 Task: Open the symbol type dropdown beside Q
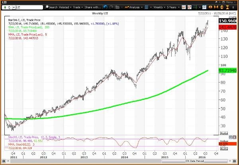pyautogui.click(x=14, y=8)
